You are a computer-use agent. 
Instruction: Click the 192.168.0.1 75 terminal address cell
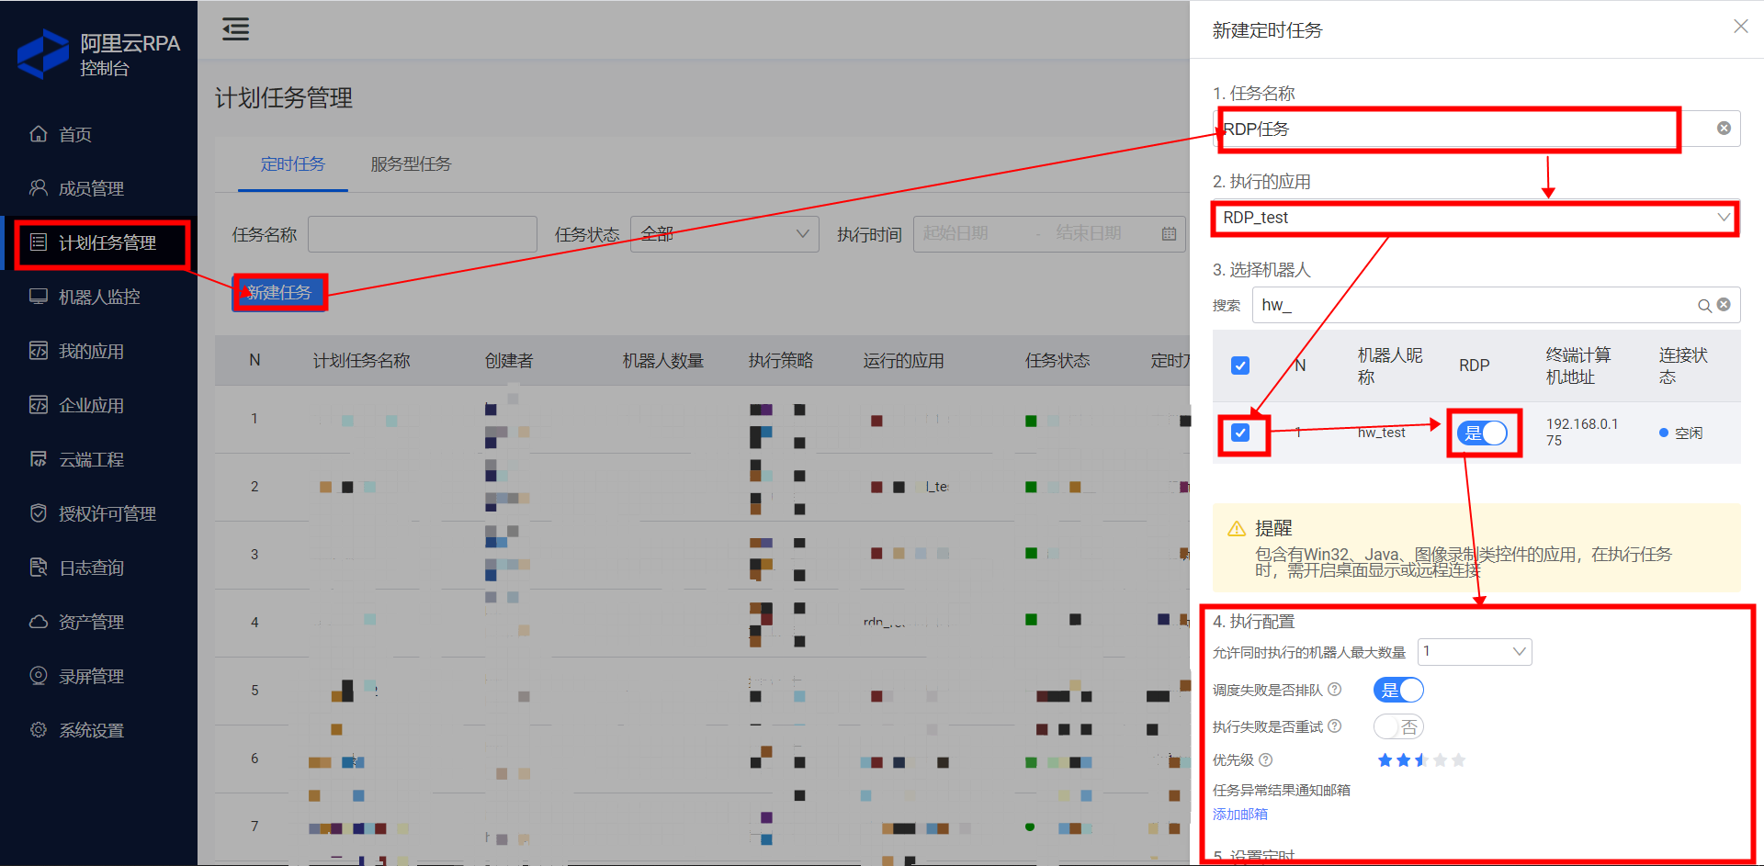tap(1582, 432)
